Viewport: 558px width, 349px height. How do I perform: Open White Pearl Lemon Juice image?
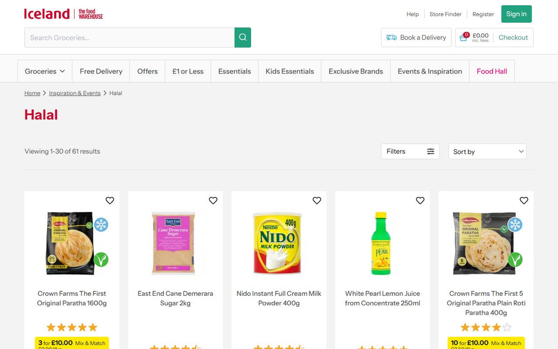[x=381, y=243]
